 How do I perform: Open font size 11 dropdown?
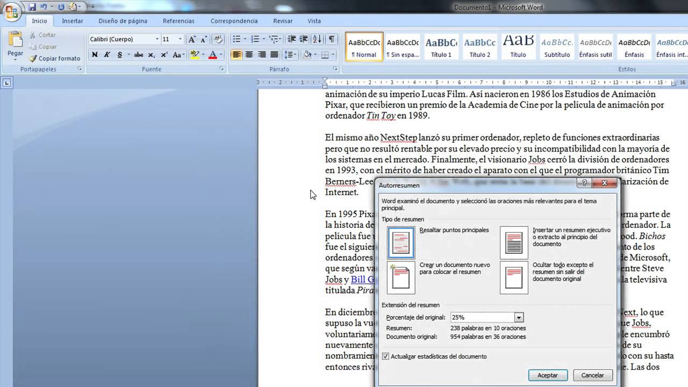[x=180, y=39]
